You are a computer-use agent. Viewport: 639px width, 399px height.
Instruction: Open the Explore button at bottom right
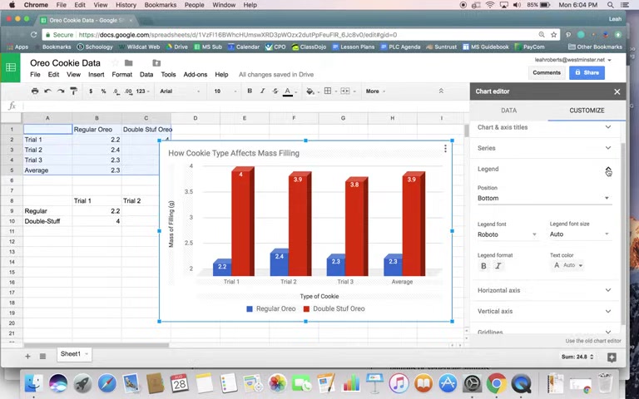612,357
